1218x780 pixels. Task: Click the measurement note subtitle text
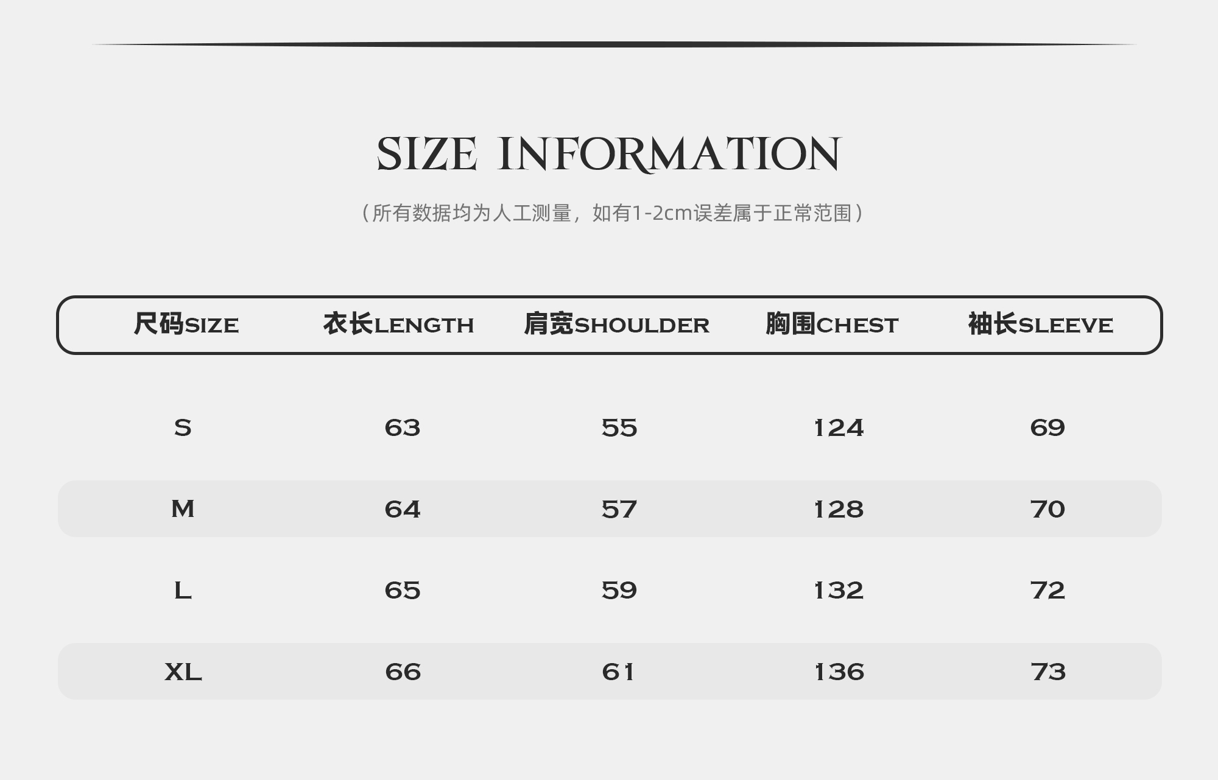click(612, 213)
